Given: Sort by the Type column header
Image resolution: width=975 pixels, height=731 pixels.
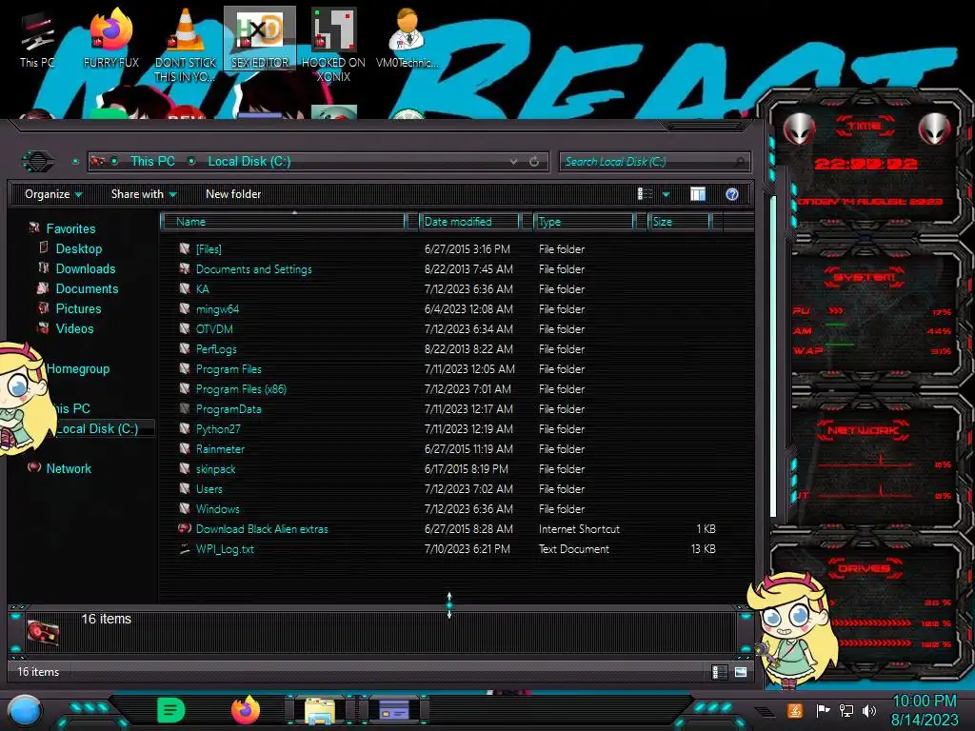Looking at the screenshot, I should click(584, 221).
